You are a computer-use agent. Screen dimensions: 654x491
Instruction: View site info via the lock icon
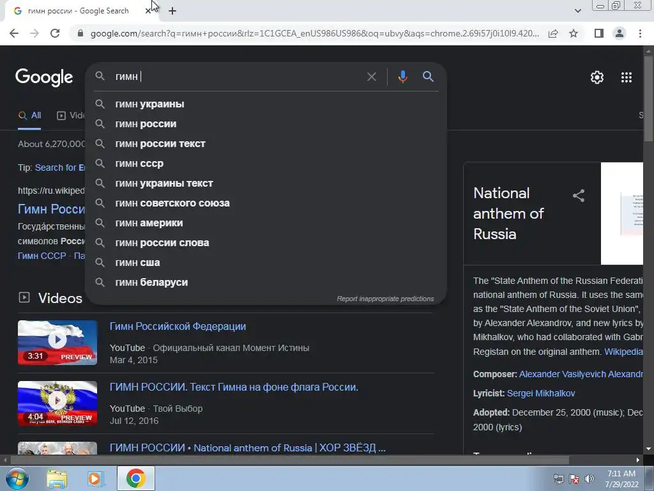coord(80,33)
